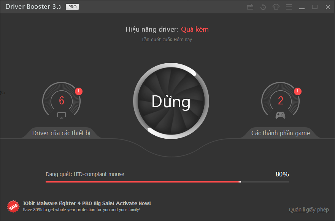Click the gamepad icon under game gauge

[280, 115]
